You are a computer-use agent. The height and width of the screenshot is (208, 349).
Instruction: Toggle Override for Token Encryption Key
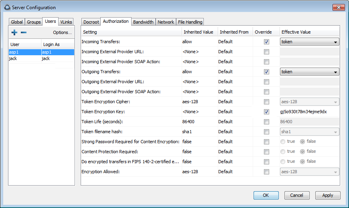266,112
